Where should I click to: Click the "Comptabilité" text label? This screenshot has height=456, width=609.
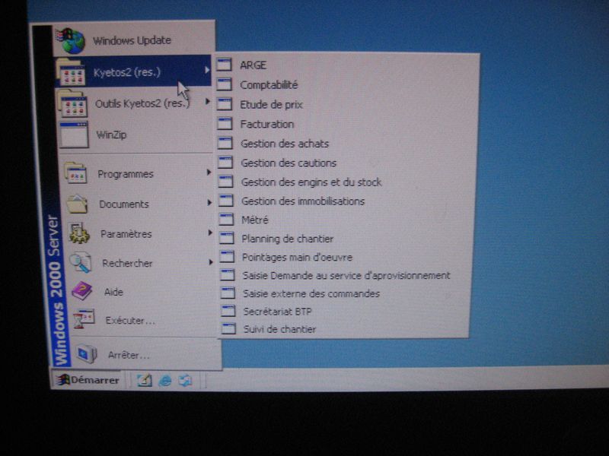pos(269,84)
